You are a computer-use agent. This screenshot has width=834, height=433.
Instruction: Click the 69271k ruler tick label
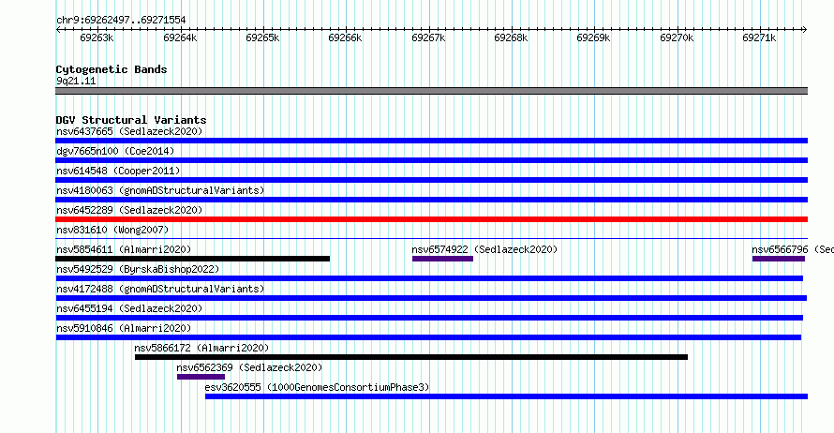coord(759,37)
